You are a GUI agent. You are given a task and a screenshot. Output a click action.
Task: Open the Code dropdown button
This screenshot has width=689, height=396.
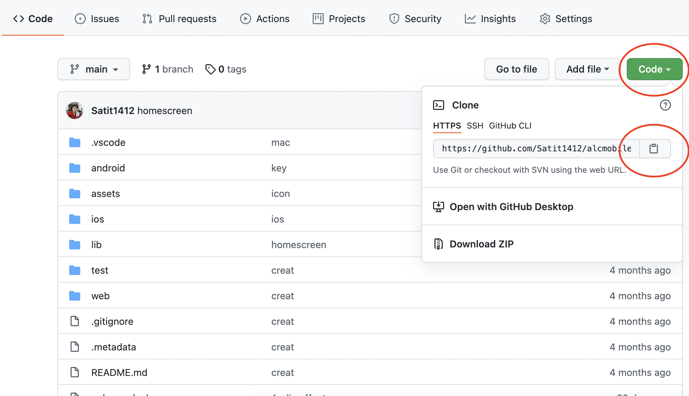[x=654, y=69]
